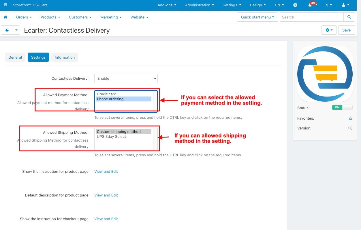The height and width of the screenshot is (230, 361).
Task: Add add-on to favorites with star icon
Action: coord(351,118)
